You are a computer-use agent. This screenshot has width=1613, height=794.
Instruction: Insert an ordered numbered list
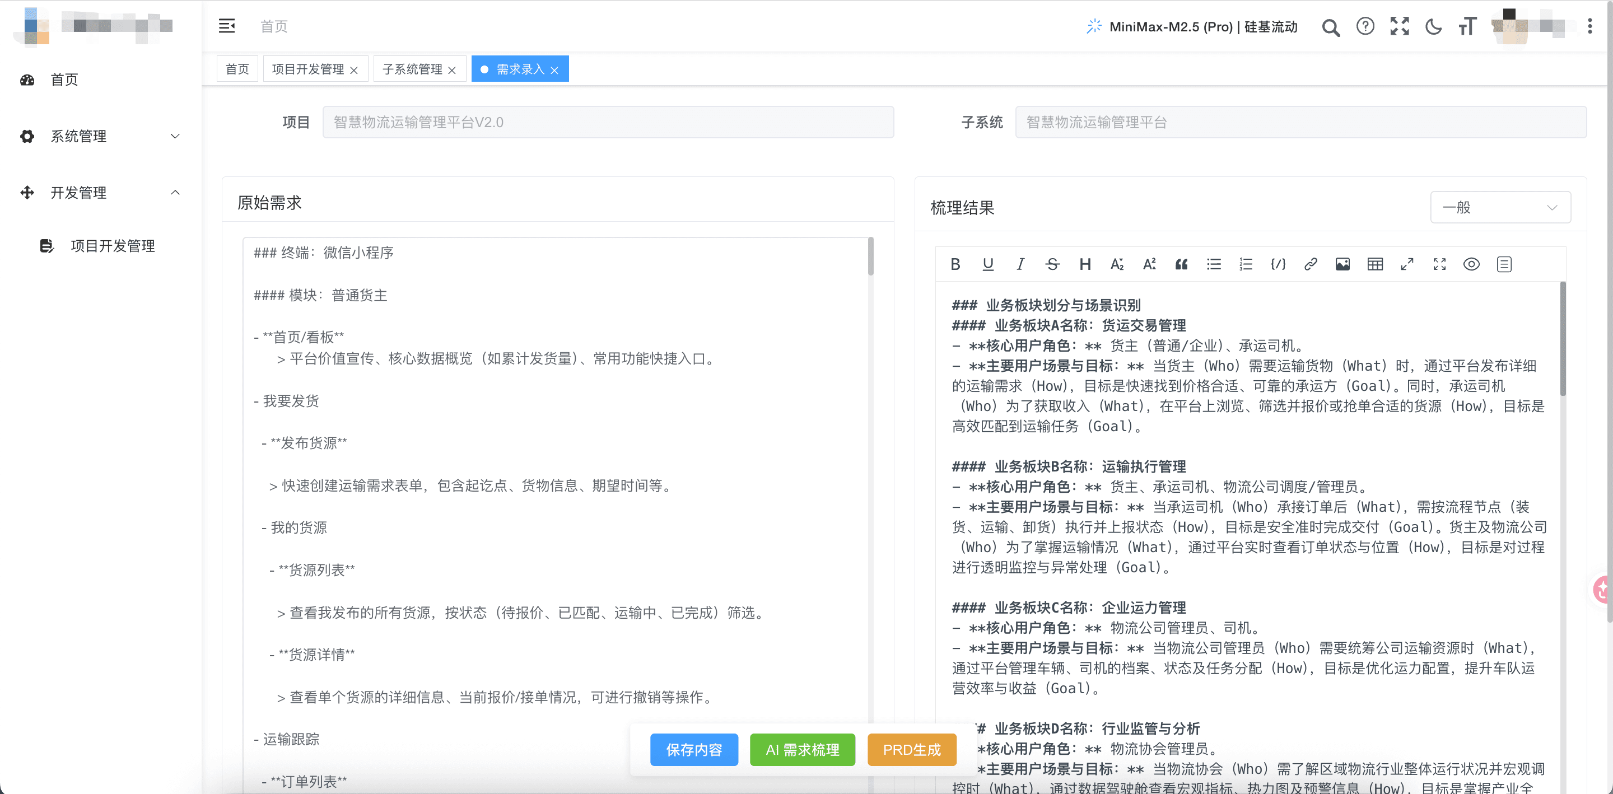click(x=1246, y=264)
